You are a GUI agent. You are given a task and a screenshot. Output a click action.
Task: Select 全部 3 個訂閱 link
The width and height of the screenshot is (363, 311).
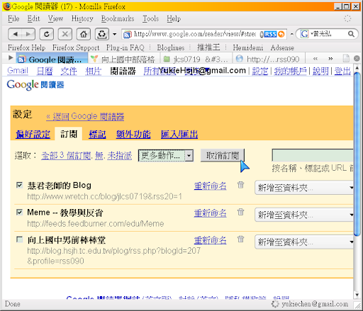point(66,155)
